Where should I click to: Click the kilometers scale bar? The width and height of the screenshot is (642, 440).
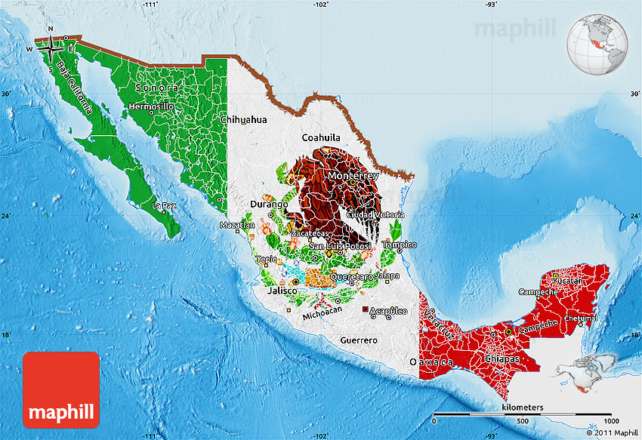523,414
